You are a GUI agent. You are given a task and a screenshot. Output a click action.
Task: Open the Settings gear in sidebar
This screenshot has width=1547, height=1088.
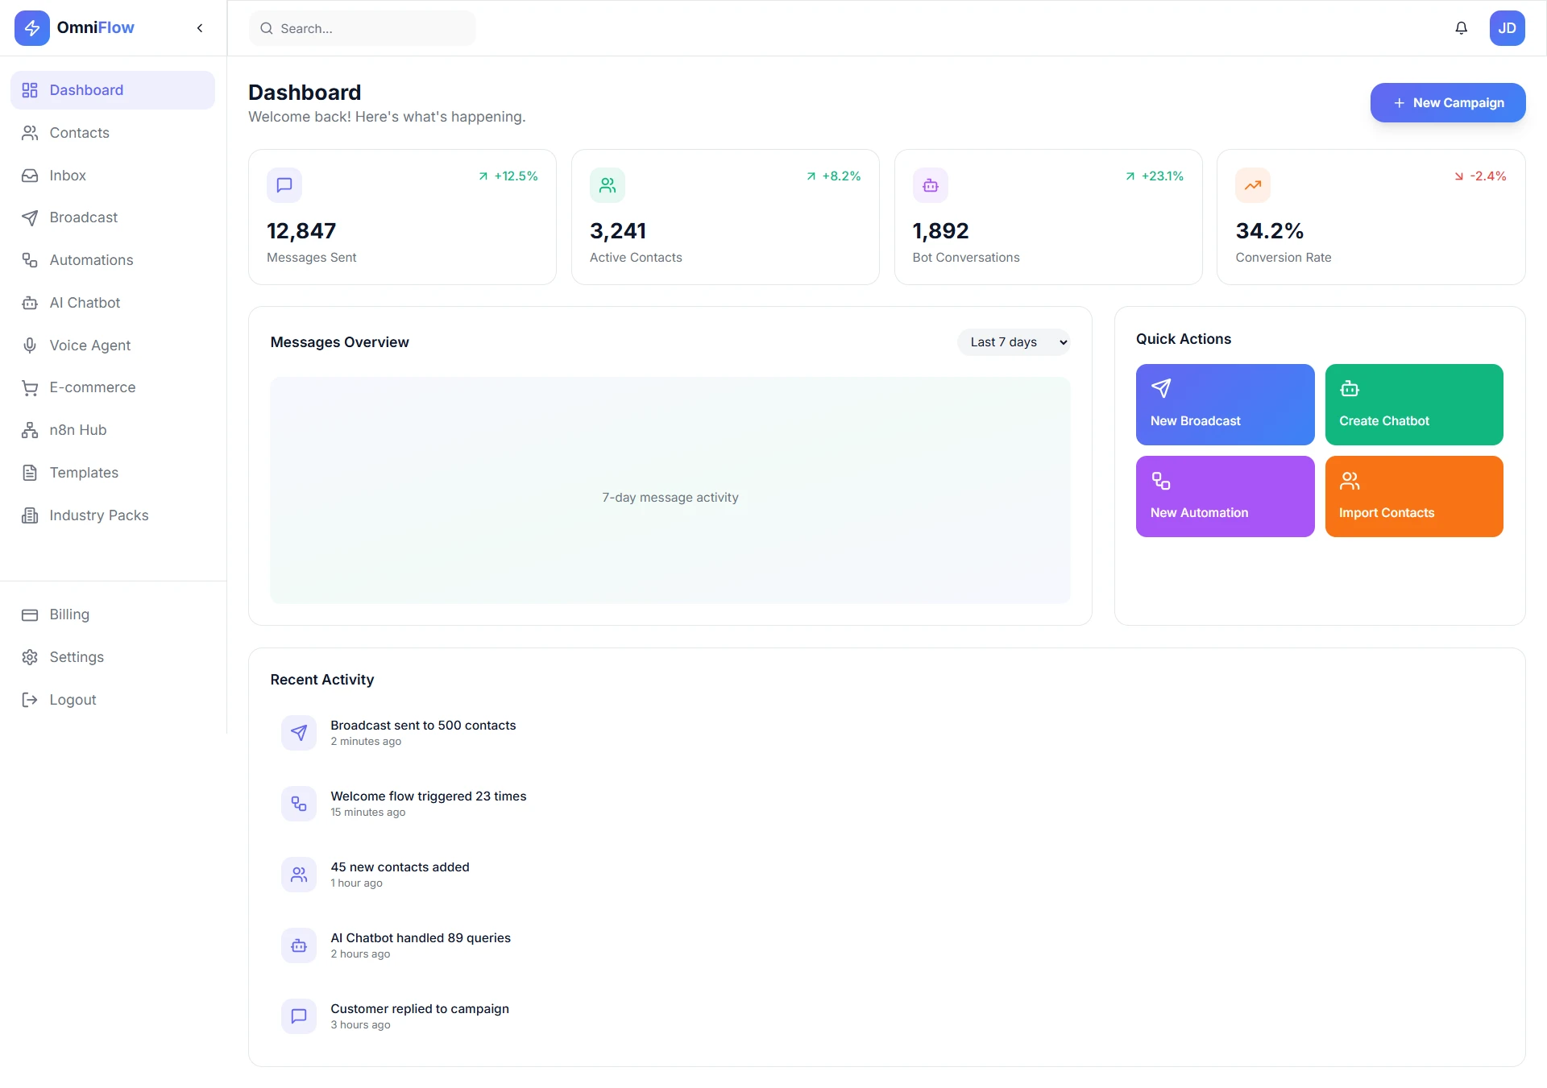point(30,657)
